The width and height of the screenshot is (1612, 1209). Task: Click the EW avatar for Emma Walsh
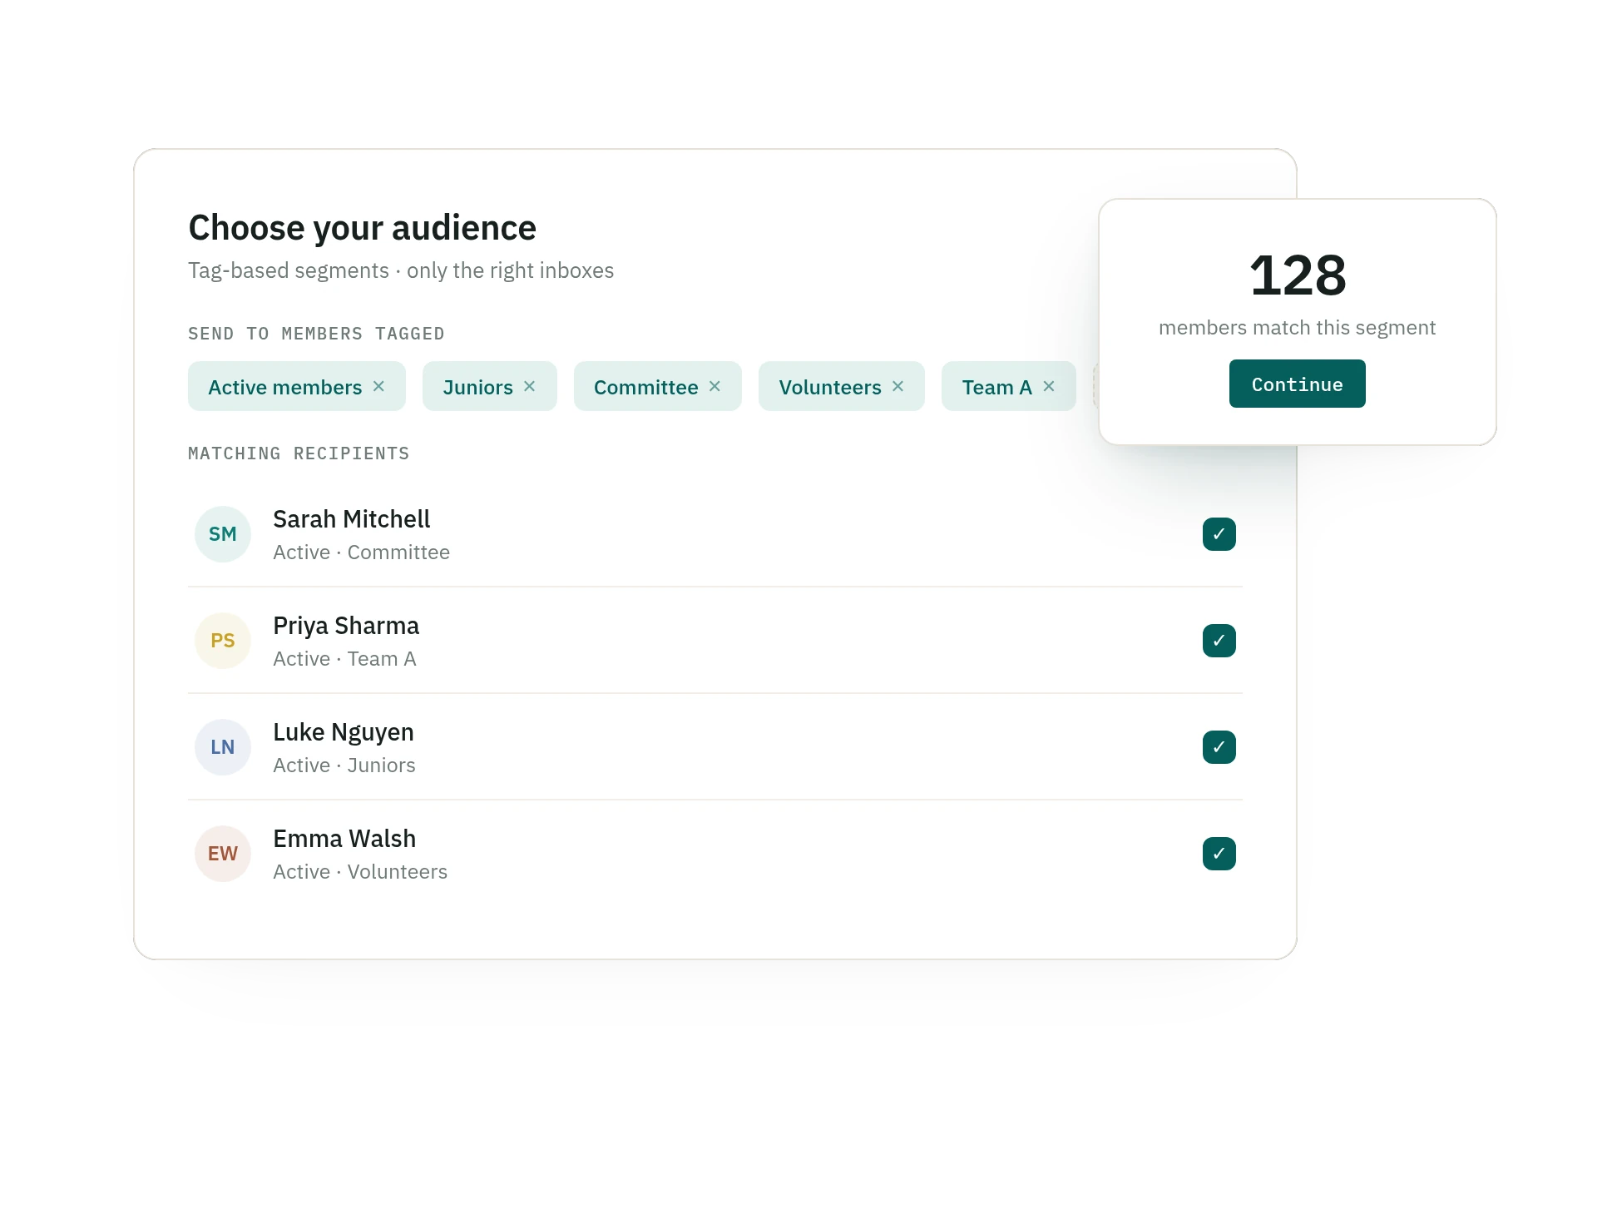tap(223, 854)
